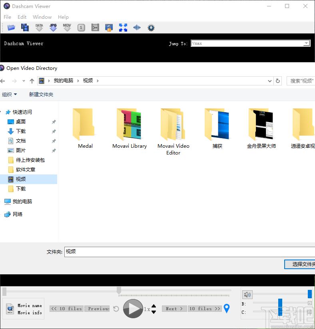Toggle mute with the speaker icon

tap(247, 295)
